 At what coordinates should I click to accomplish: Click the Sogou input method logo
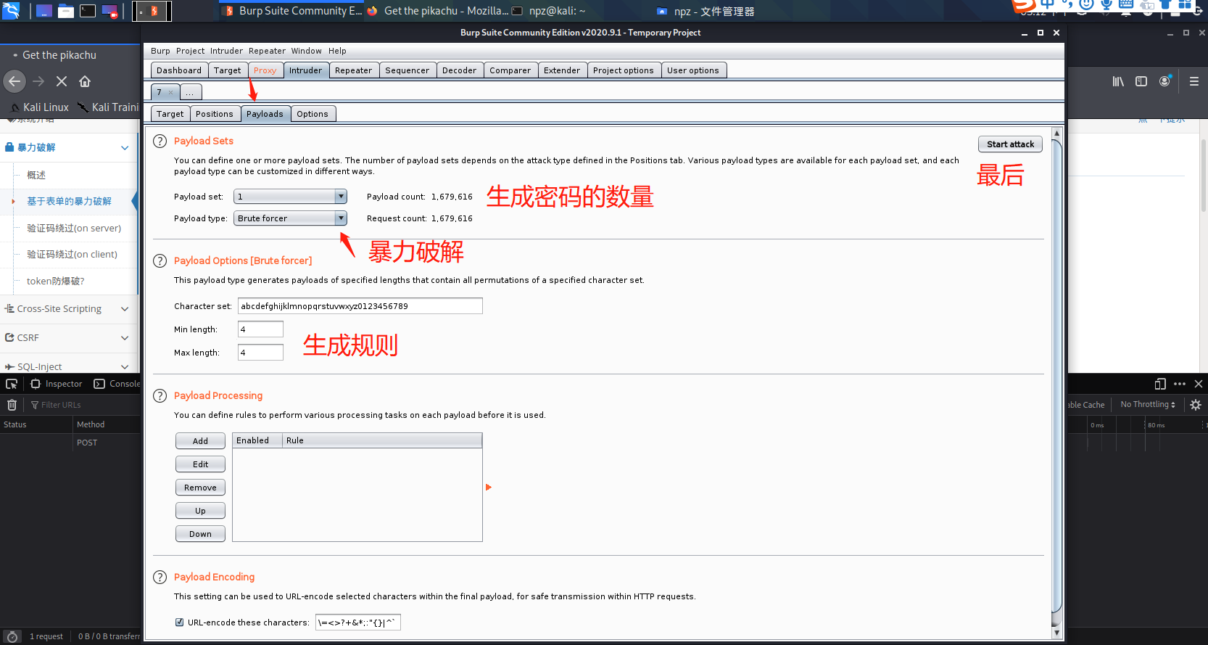(1024, 6)
